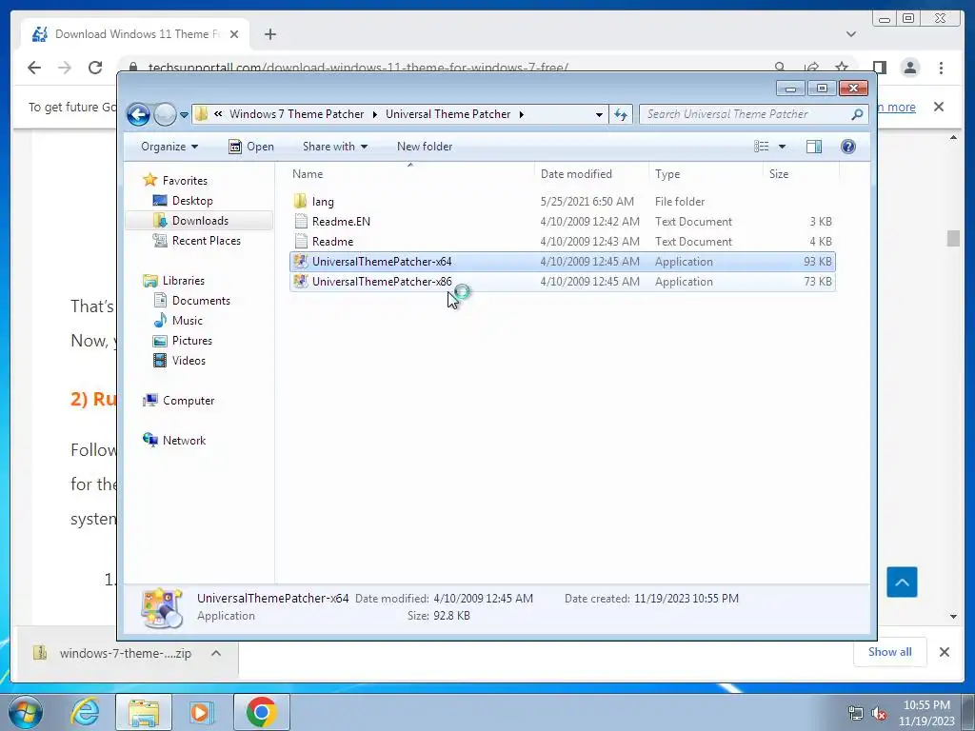This screenshot has height=731, width=975.
Task: Click the magnifier icon in Explorer search box
Action: click(x=858, y=114)
